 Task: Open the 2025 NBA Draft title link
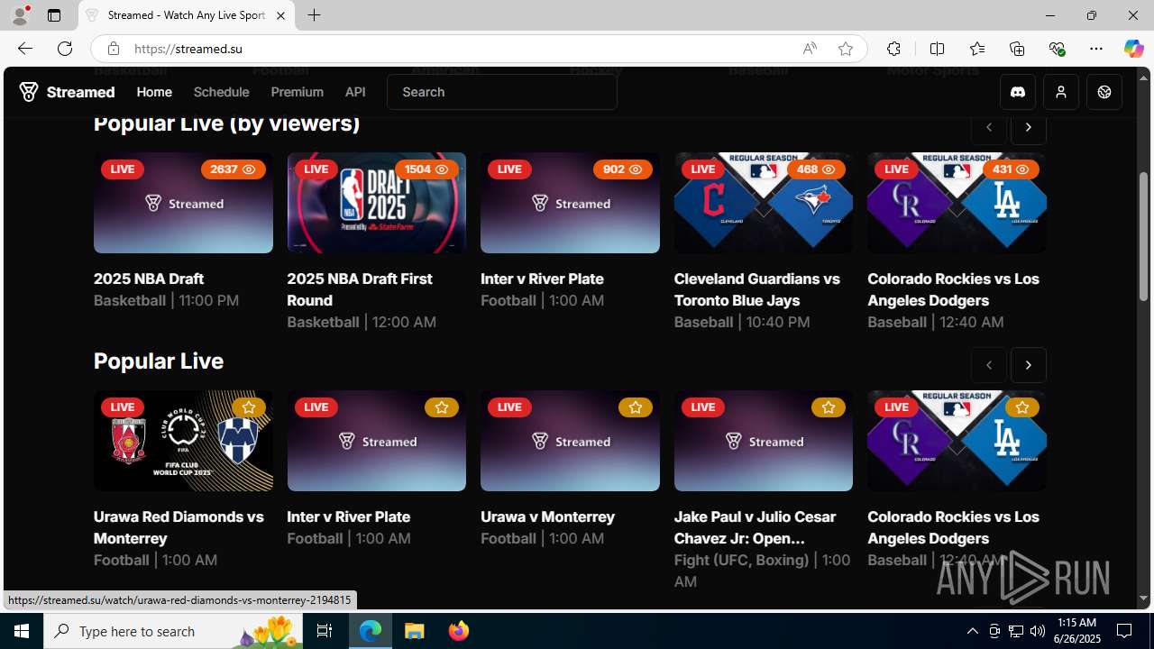[149, 279]
